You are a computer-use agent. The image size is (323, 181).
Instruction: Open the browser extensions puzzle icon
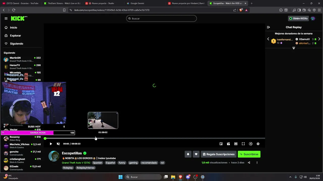[281, 10]
